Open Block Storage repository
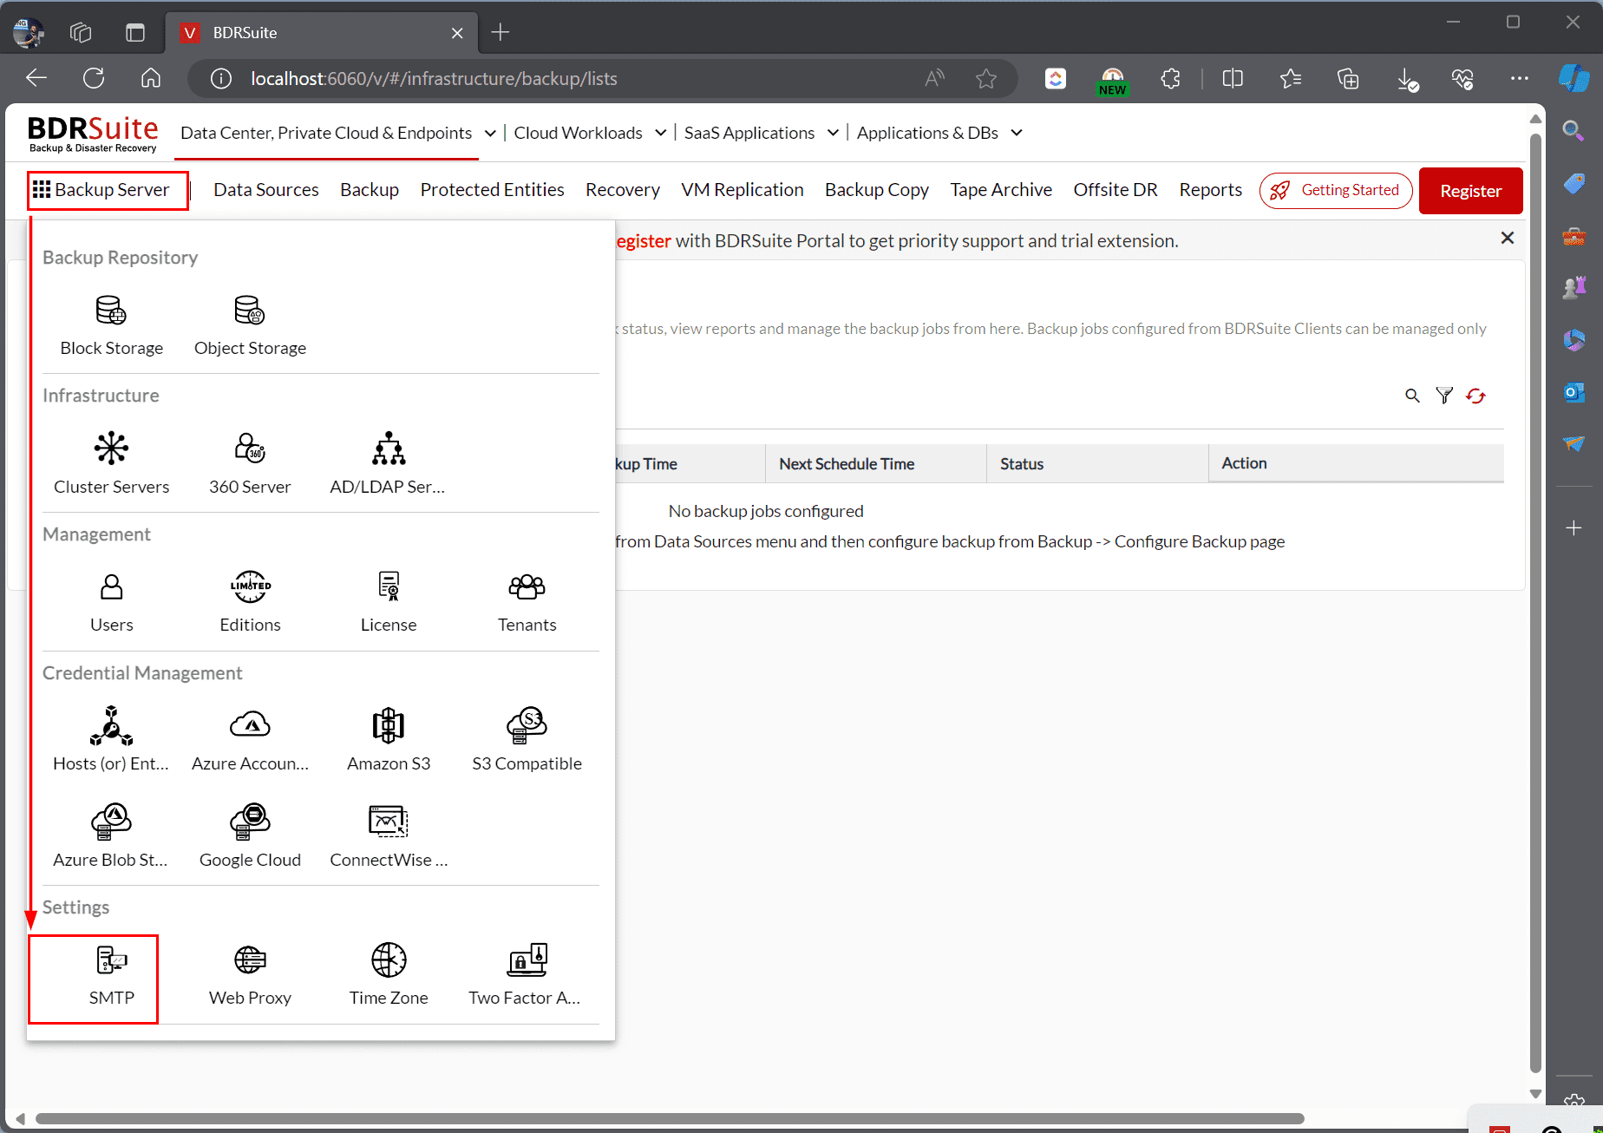Image resolution: width=1603 pixels, height=1133 pixels. coord(112,326)
